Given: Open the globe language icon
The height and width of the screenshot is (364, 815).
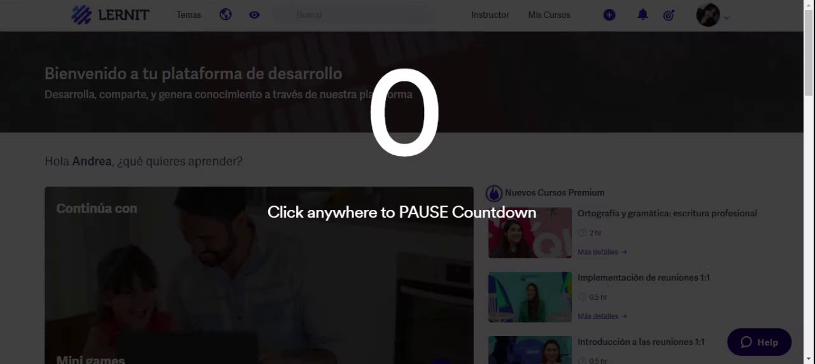Looking at the screenshot, I should pyautogui.click(x=225, y=15).
